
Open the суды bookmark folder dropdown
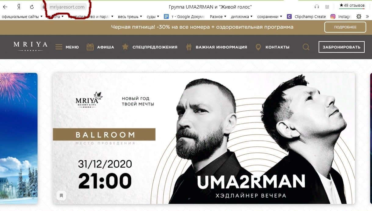point(153,16)
